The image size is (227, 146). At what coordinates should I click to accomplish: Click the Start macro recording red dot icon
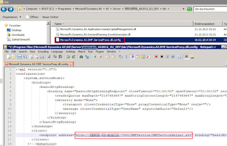coord(156,57)
